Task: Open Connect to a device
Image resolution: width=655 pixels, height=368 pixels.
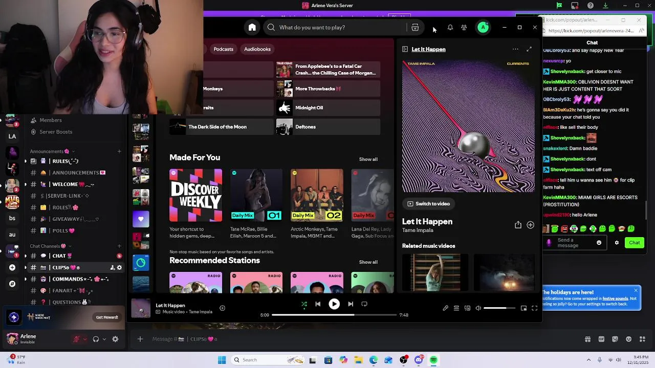Action: point(467,308)
